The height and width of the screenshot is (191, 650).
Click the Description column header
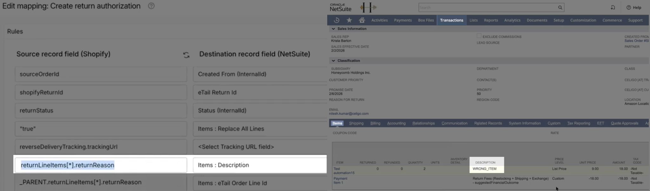[x=485, y=163]
